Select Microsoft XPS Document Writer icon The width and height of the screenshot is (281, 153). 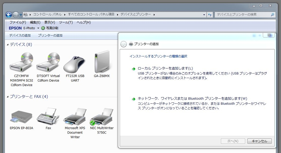coord(75,116)
